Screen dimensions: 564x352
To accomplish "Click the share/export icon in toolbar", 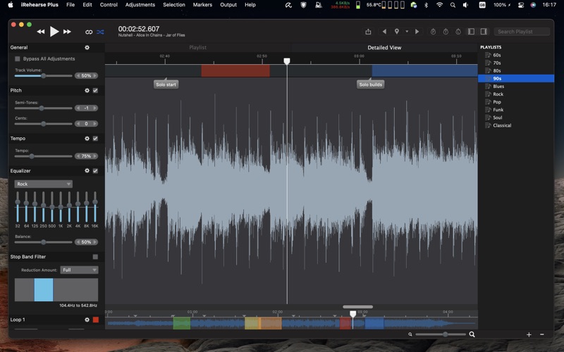I will tap(368, 32).
